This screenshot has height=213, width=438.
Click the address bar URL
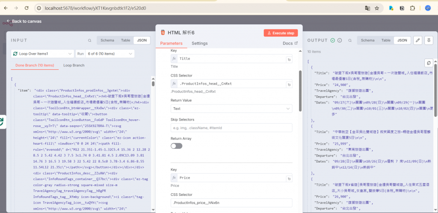pos(95,8)
